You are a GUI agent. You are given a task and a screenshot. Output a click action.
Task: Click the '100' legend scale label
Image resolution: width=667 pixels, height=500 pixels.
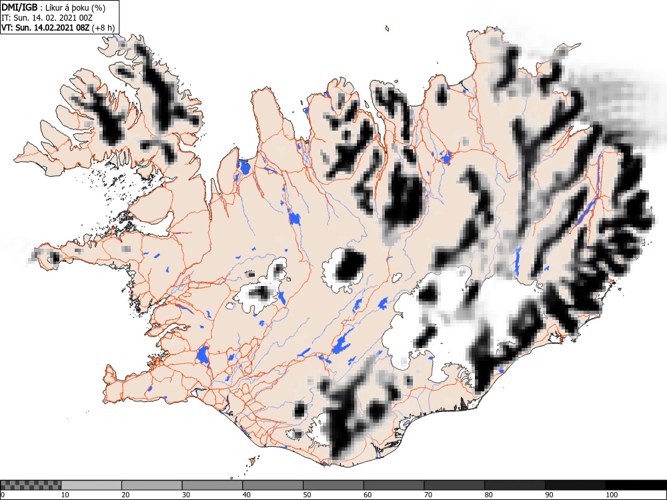(x=611, y=495)
